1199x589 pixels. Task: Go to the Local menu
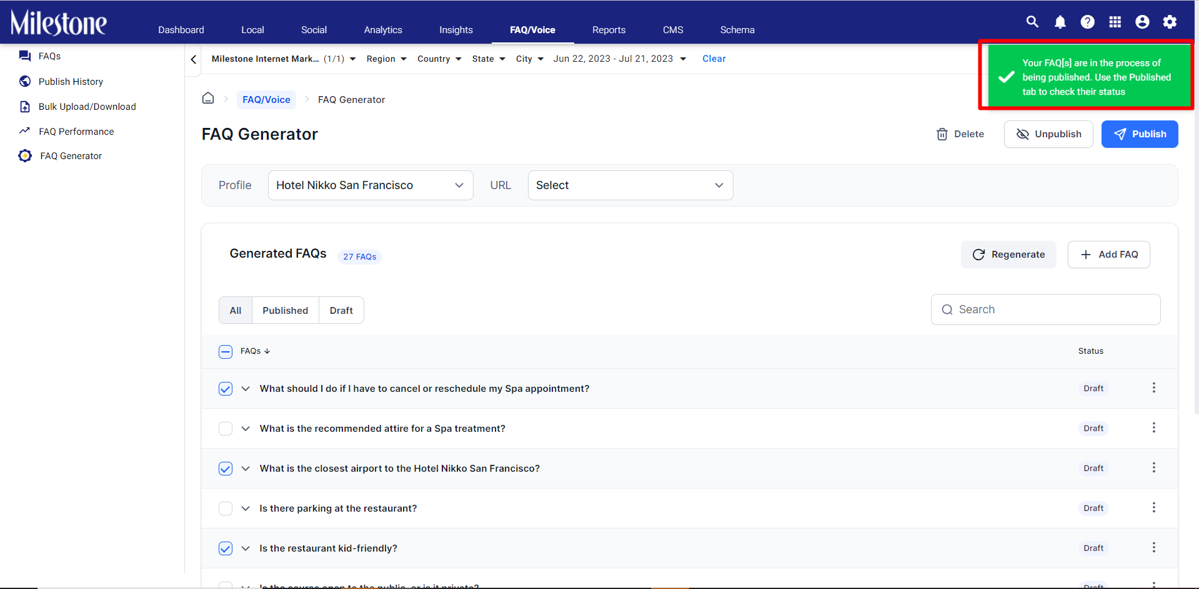[252, 30]
